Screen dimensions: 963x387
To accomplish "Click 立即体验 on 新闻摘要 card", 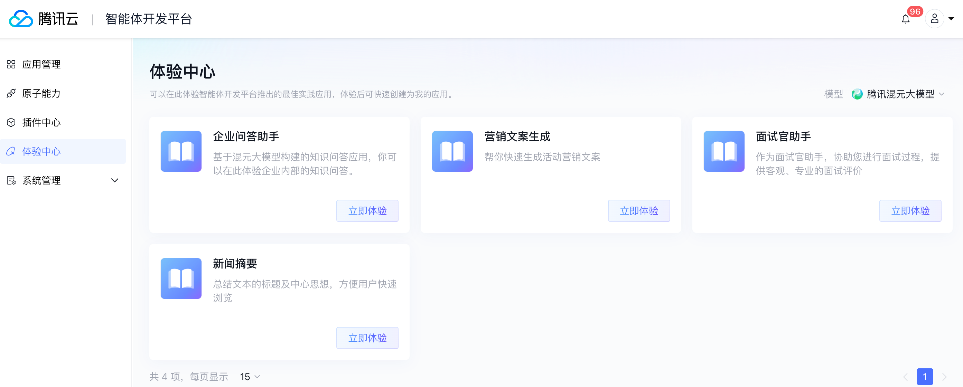I will 367,338.
